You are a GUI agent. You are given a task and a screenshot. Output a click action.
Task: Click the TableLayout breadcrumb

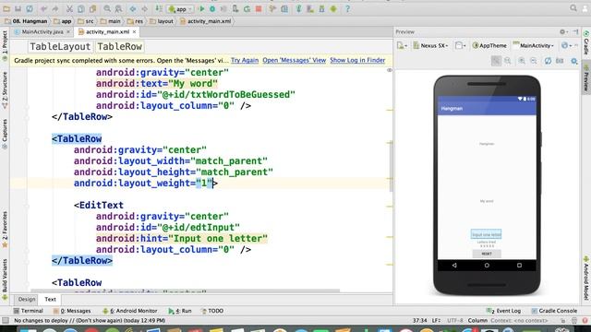[60, 47]
